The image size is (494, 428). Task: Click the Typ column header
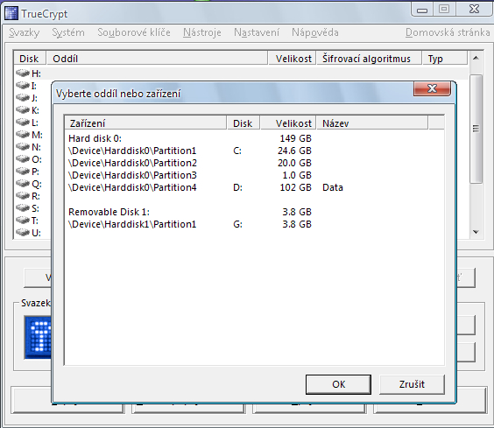click(x=445, y=59)
